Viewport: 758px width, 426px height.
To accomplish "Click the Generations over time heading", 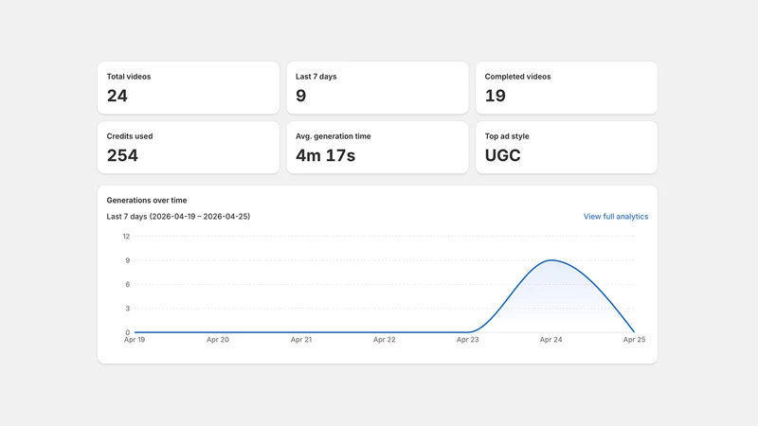I will click(x=147, y=200).
